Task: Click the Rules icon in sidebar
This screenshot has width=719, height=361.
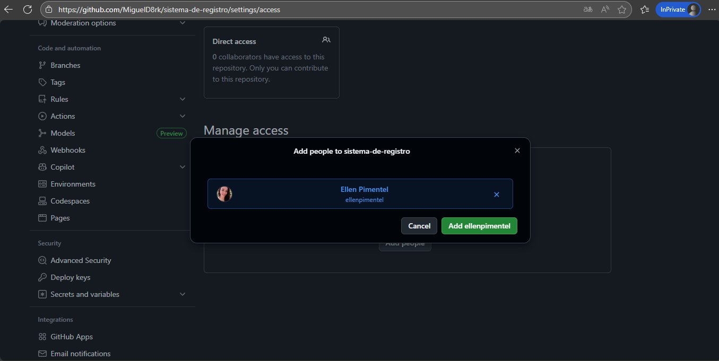Action: (x=42, y=99)
